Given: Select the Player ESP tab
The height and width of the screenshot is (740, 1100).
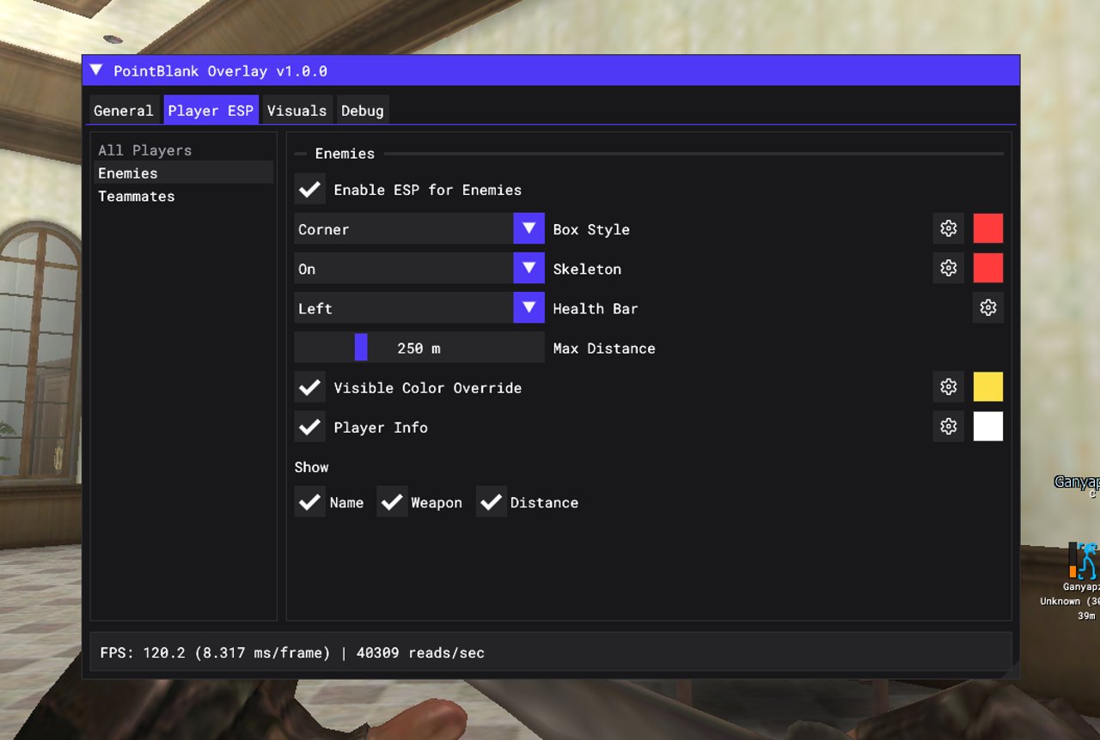Looking at the screenshot, I should [211, 110].
